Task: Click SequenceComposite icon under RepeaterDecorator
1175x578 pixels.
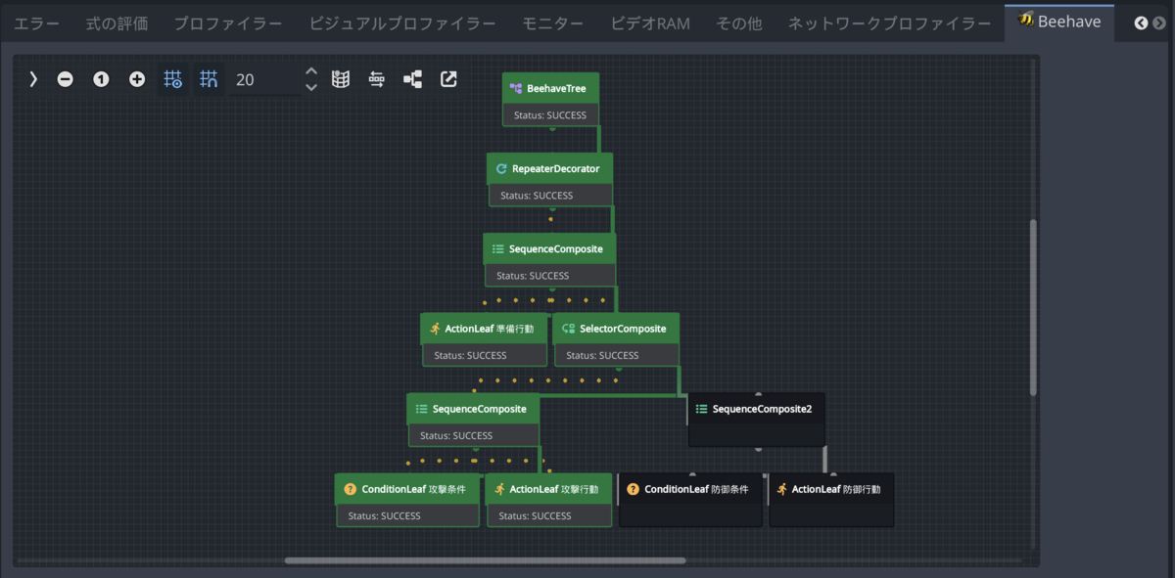Action: pyautogui.click(x=497, y=248)
